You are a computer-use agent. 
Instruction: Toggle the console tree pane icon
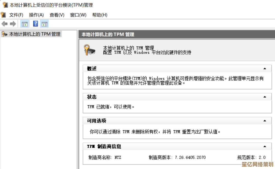24,24
